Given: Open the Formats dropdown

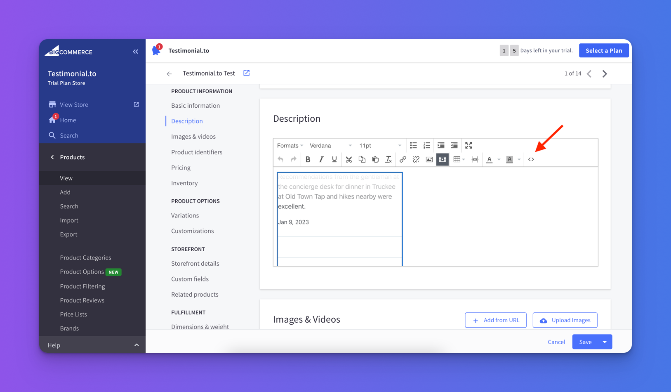Looking at the screenshot, I should [x=289, y=145].
